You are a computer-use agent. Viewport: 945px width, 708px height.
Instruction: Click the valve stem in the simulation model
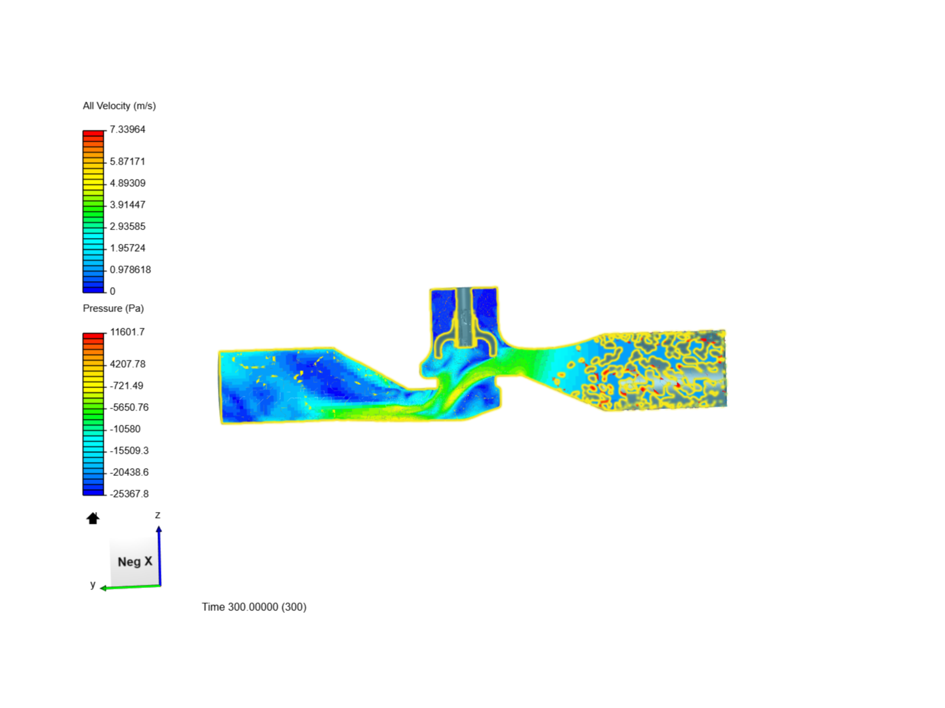pos(464,317)
